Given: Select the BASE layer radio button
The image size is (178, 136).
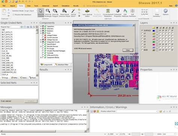Looking at the screenshot, I should [x=142, y=50].
